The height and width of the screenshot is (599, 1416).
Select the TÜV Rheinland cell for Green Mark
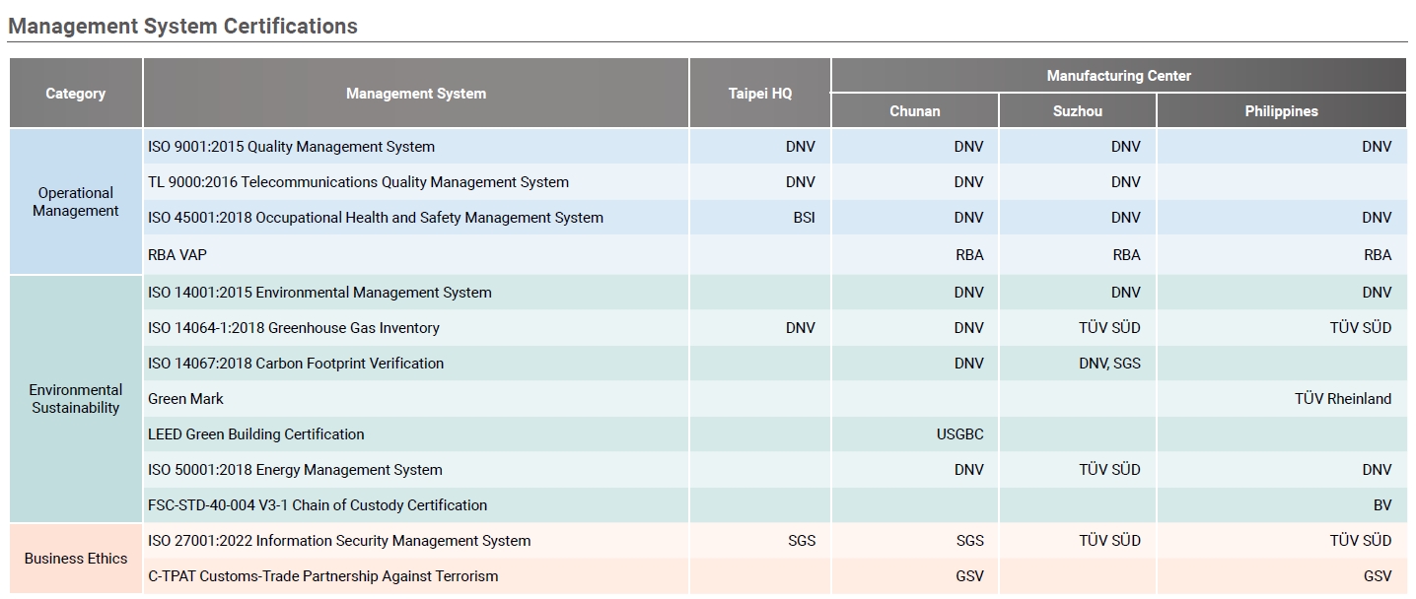1342,399
